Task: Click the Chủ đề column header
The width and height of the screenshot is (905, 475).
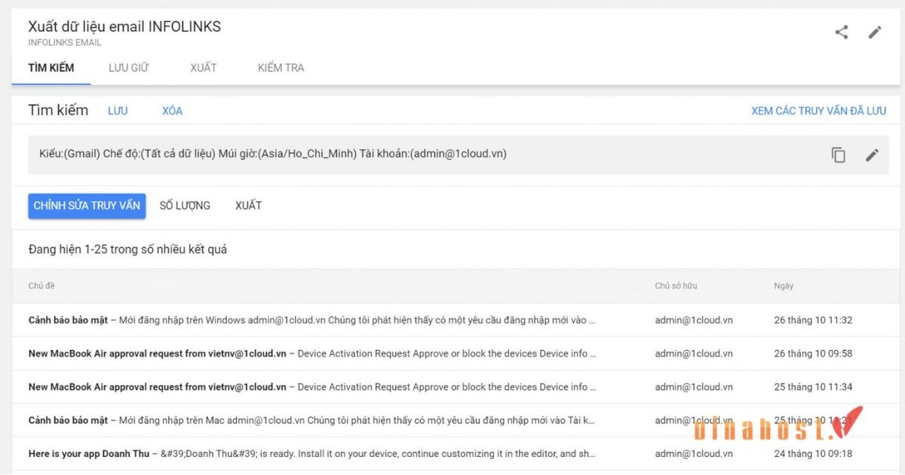Action: [41, 286]
